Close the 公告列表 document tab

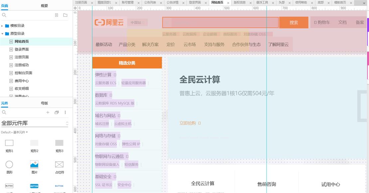[x=161, y=3]
